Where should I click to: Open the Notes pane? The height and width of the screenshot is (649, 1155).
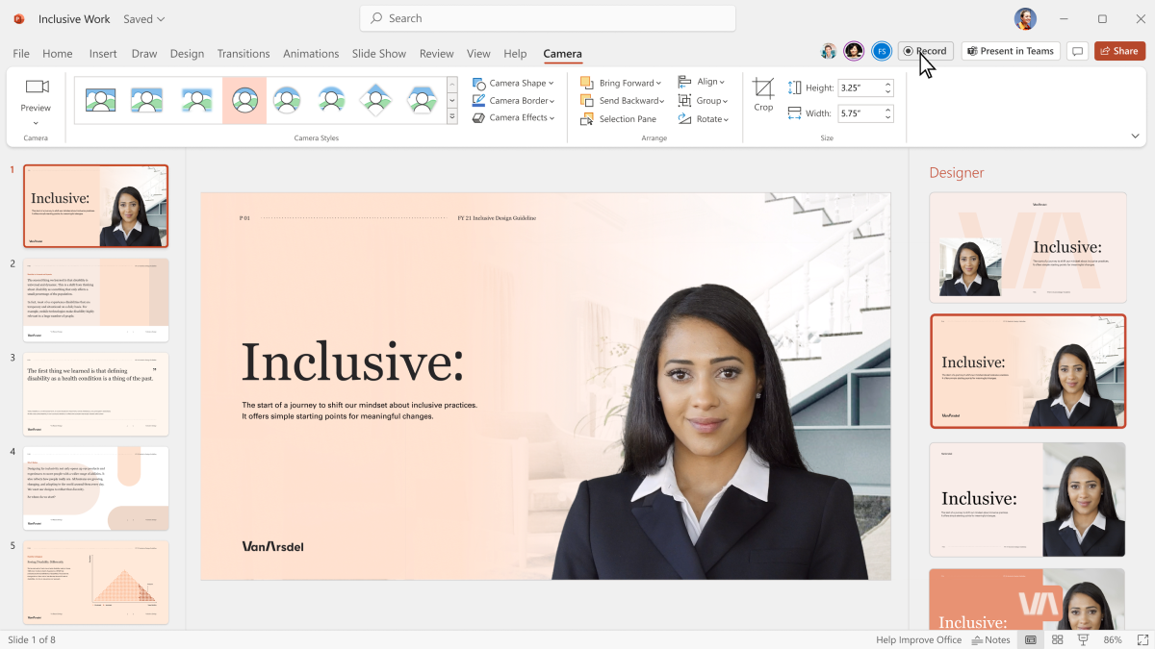pos(991,638)
